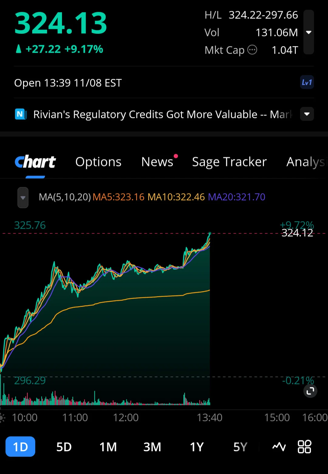Open the news source N icon
This screenshot has width=328, height=474.
[x=21, y=114]
